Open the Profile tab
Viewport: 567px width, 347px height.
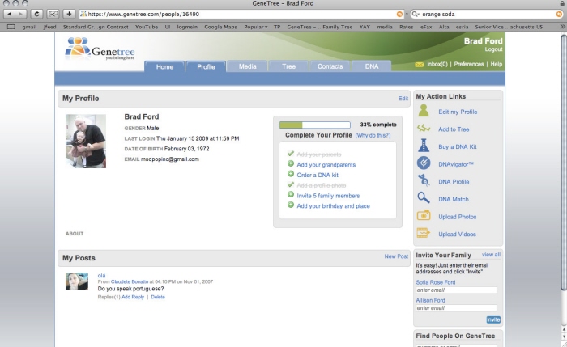click(x=206, y=66)
